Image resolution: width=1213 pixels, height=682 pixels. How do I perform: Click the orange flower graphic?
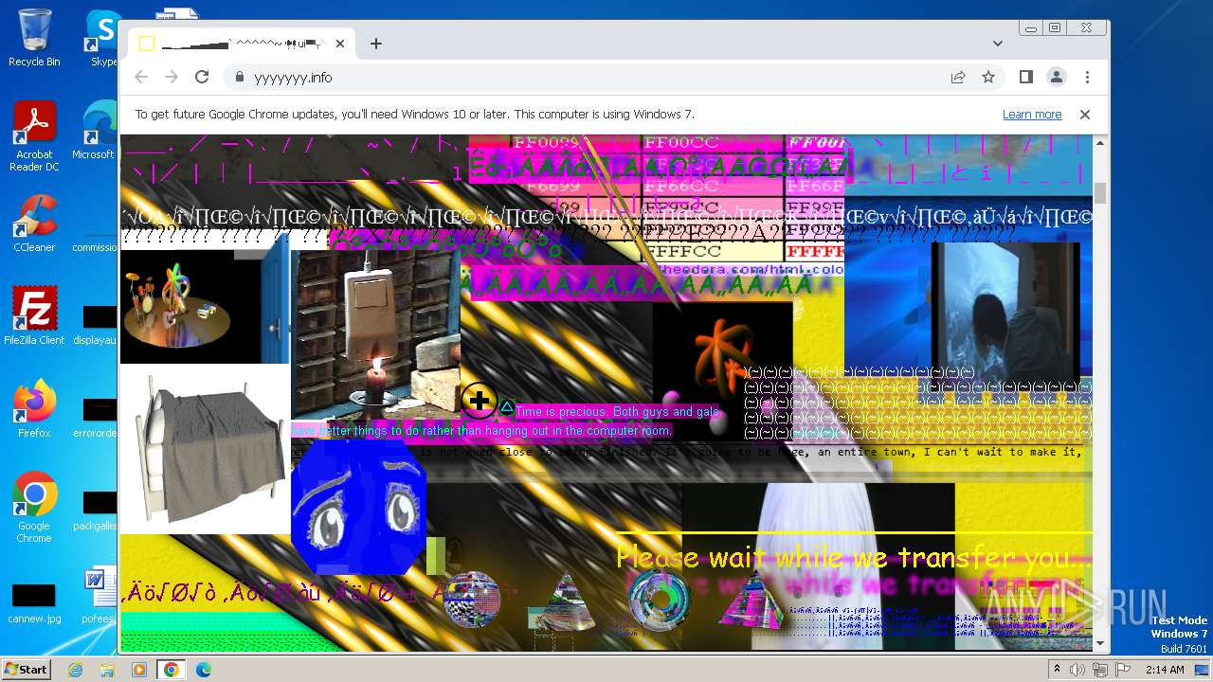coord(722,355)
